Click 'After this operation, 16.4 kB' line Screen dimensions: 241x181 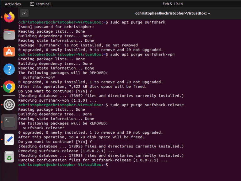click(81, 137)
